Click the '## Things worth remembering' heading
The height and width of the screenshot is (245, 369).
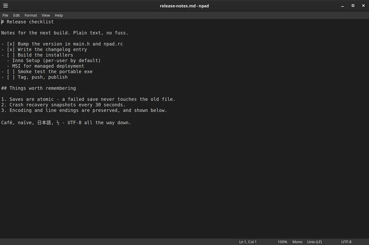tap(38, 88)
